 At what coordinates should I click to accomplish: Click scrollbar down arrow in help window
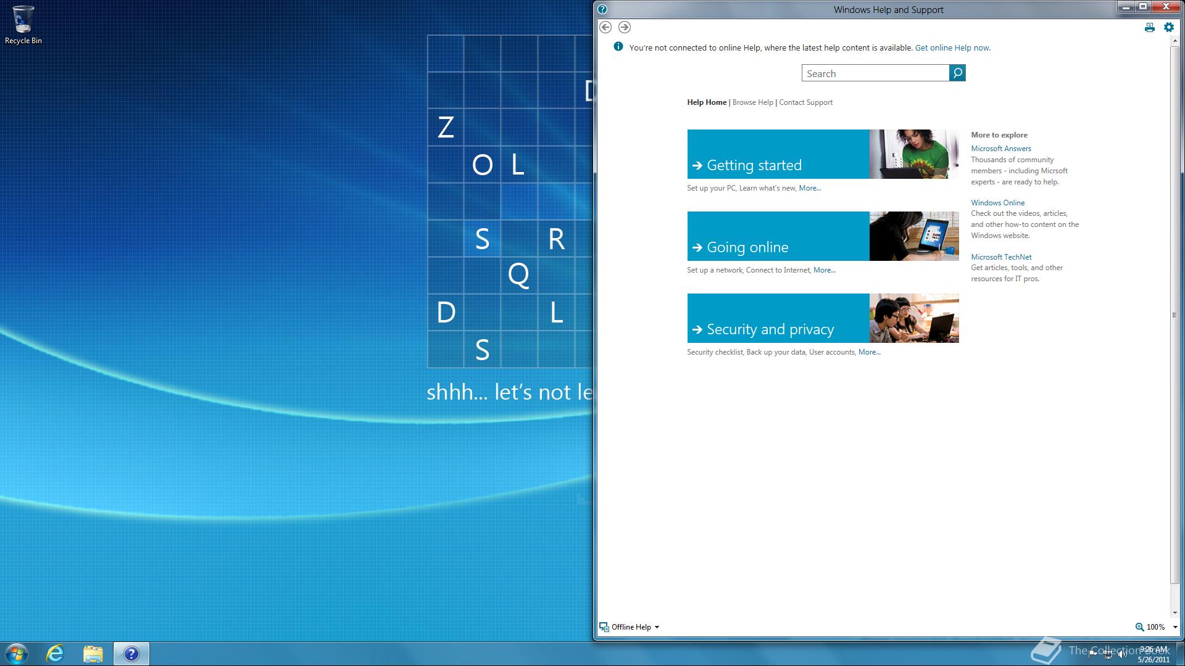[x=1174, y=613]
